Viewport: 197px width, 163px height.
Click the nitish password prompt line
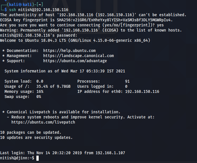[39, 35]
